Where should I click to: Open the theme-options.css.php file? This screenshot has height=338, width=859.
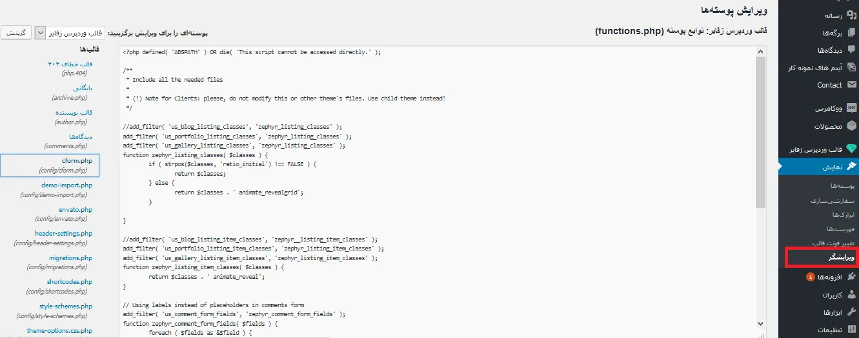(59, 330)
